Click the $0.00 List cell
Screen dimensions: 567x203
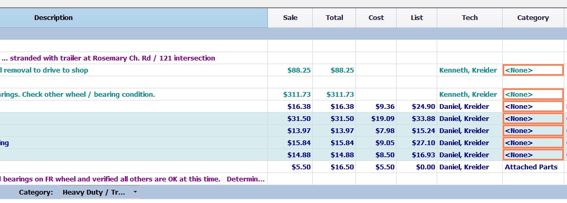(417, 167)
